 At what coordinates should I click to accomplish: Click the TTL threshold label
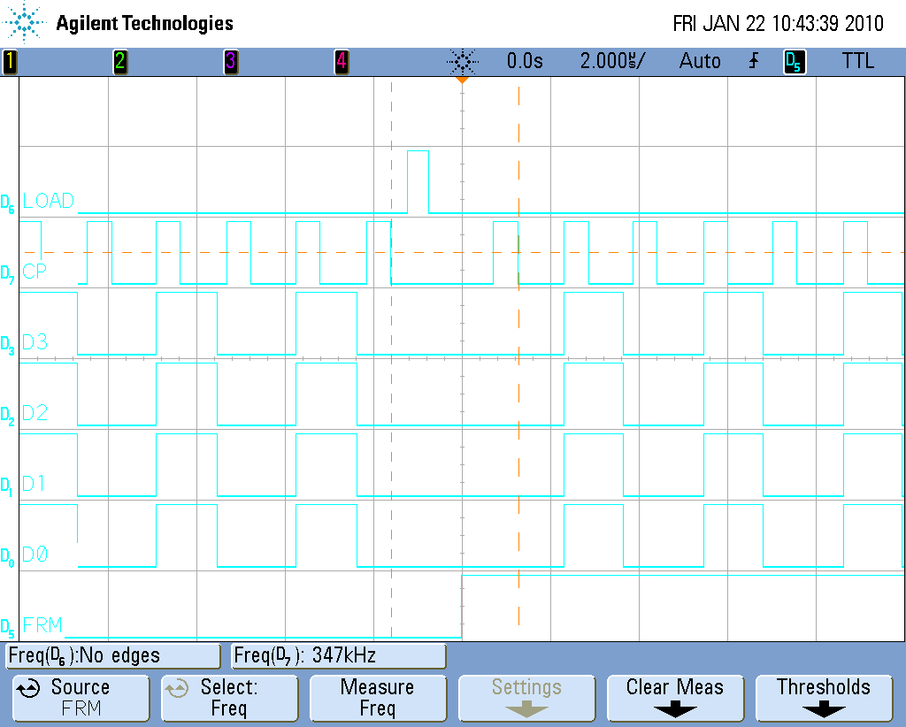point(858,61)
